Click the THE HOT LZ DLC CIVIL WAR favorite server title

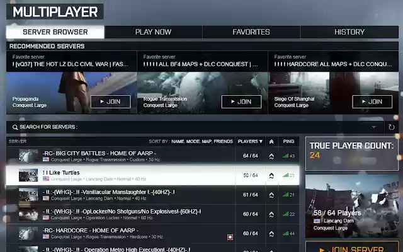pos(71,64)
